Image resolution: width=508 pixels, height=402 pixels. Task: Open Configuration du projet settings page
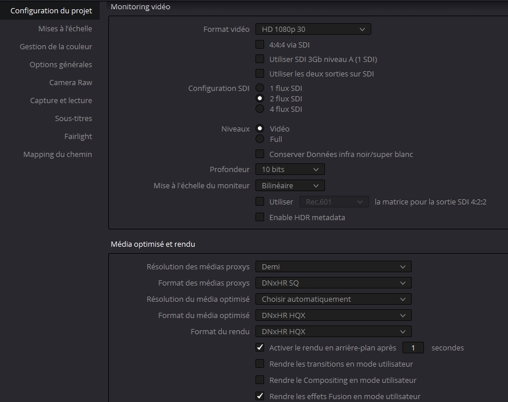pos(51,10)
